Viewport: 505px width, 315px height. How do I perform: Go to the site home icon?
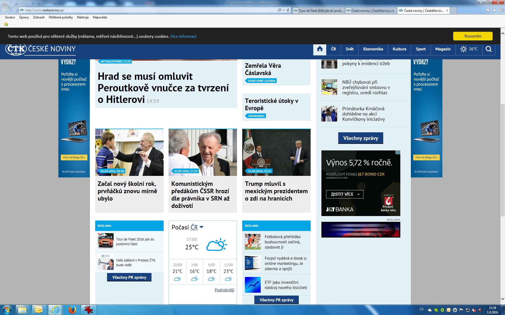coord(320,49)
